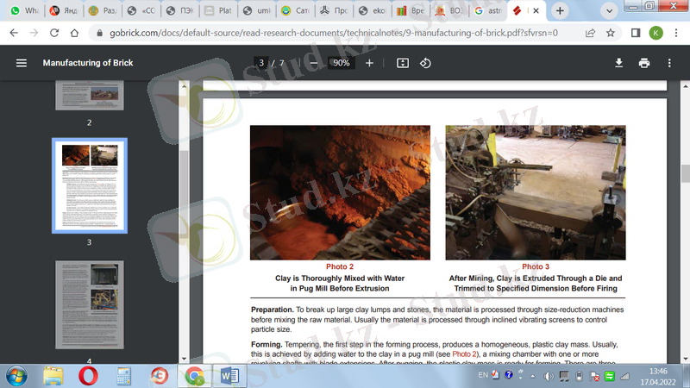
Task: Share this page via address bar icon
Action: coord(588,33)
